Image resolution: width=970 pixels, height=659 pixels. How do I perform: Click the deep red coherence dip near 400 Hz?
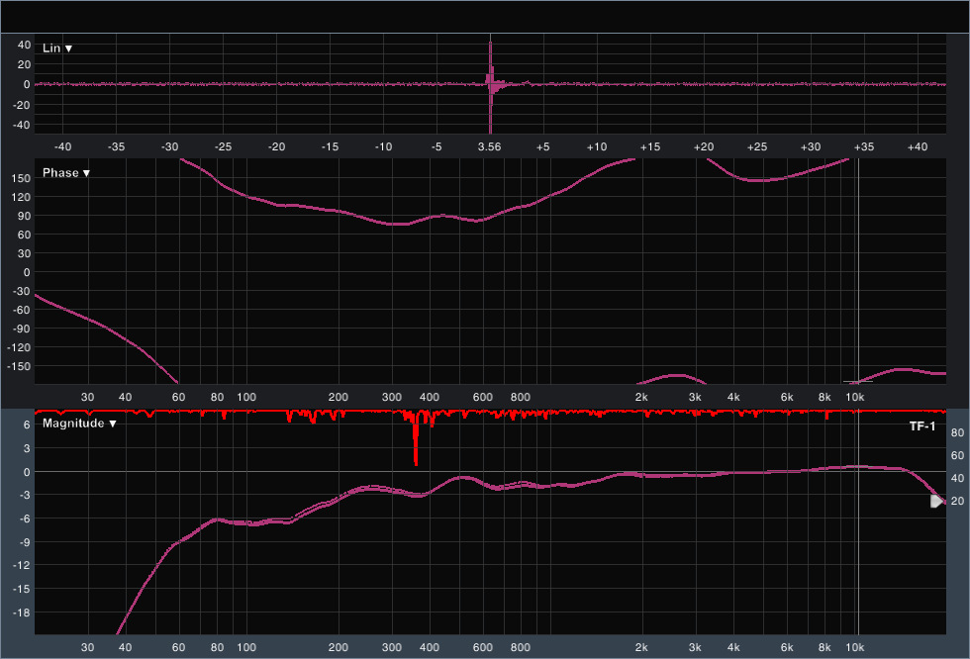(416, 439)
